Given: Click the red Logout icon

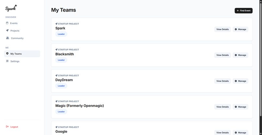Looking at the screenshot, I should [7, 127].
